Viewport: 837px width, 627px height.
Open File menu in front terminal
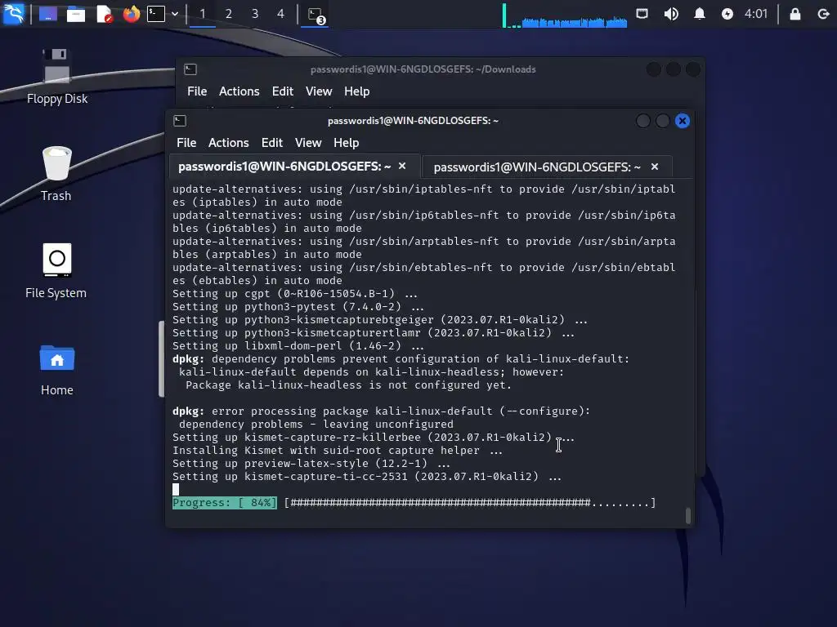tap(186, 143)
